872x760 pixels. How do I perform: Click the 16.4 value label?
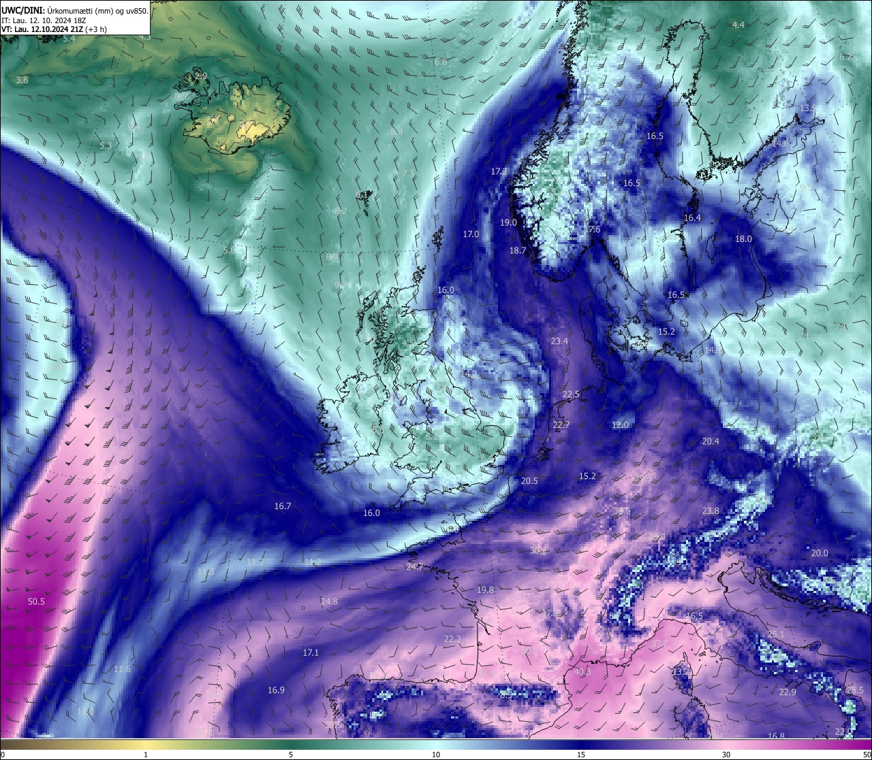692,217
